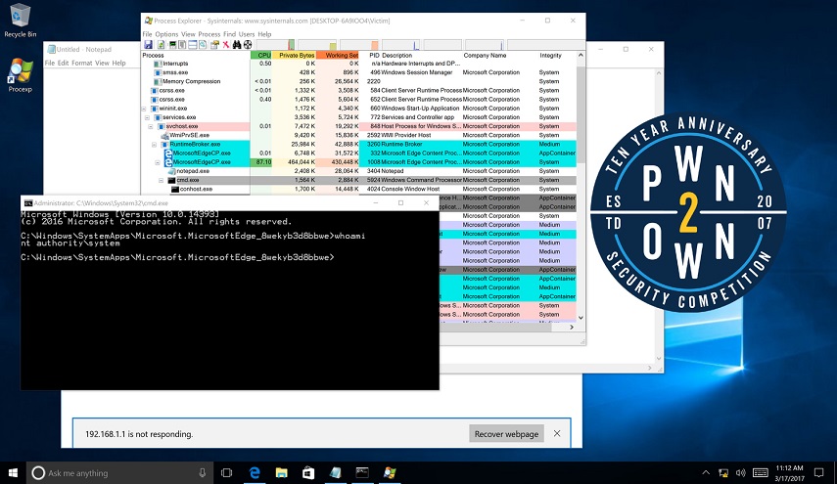
Task: Open the Format menu in Notepad
Action: tap(82, 63)
